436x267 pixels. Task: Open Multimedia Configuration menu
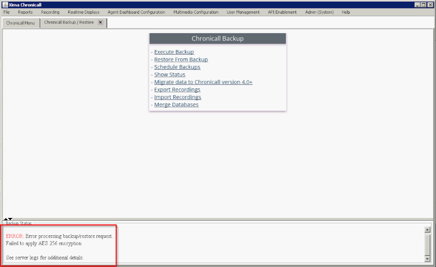point(196,12)
